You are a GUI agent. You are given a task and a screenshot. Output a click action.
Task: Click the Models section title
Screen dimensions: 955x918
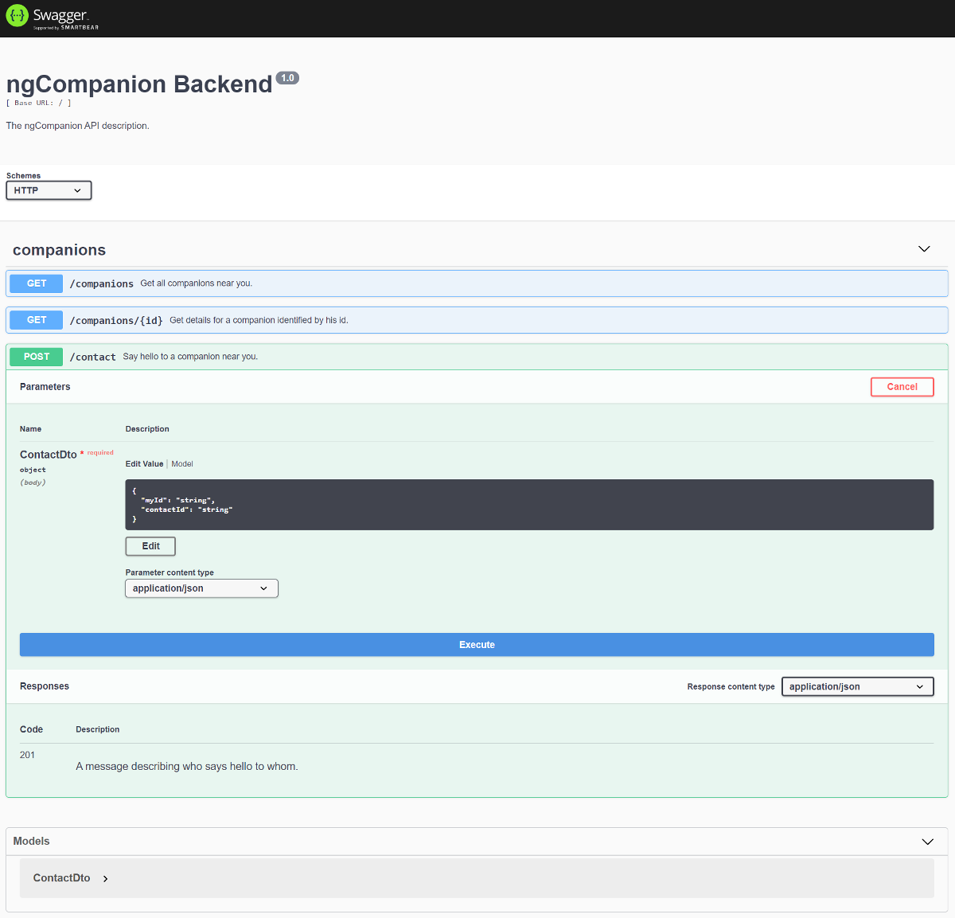31,841
